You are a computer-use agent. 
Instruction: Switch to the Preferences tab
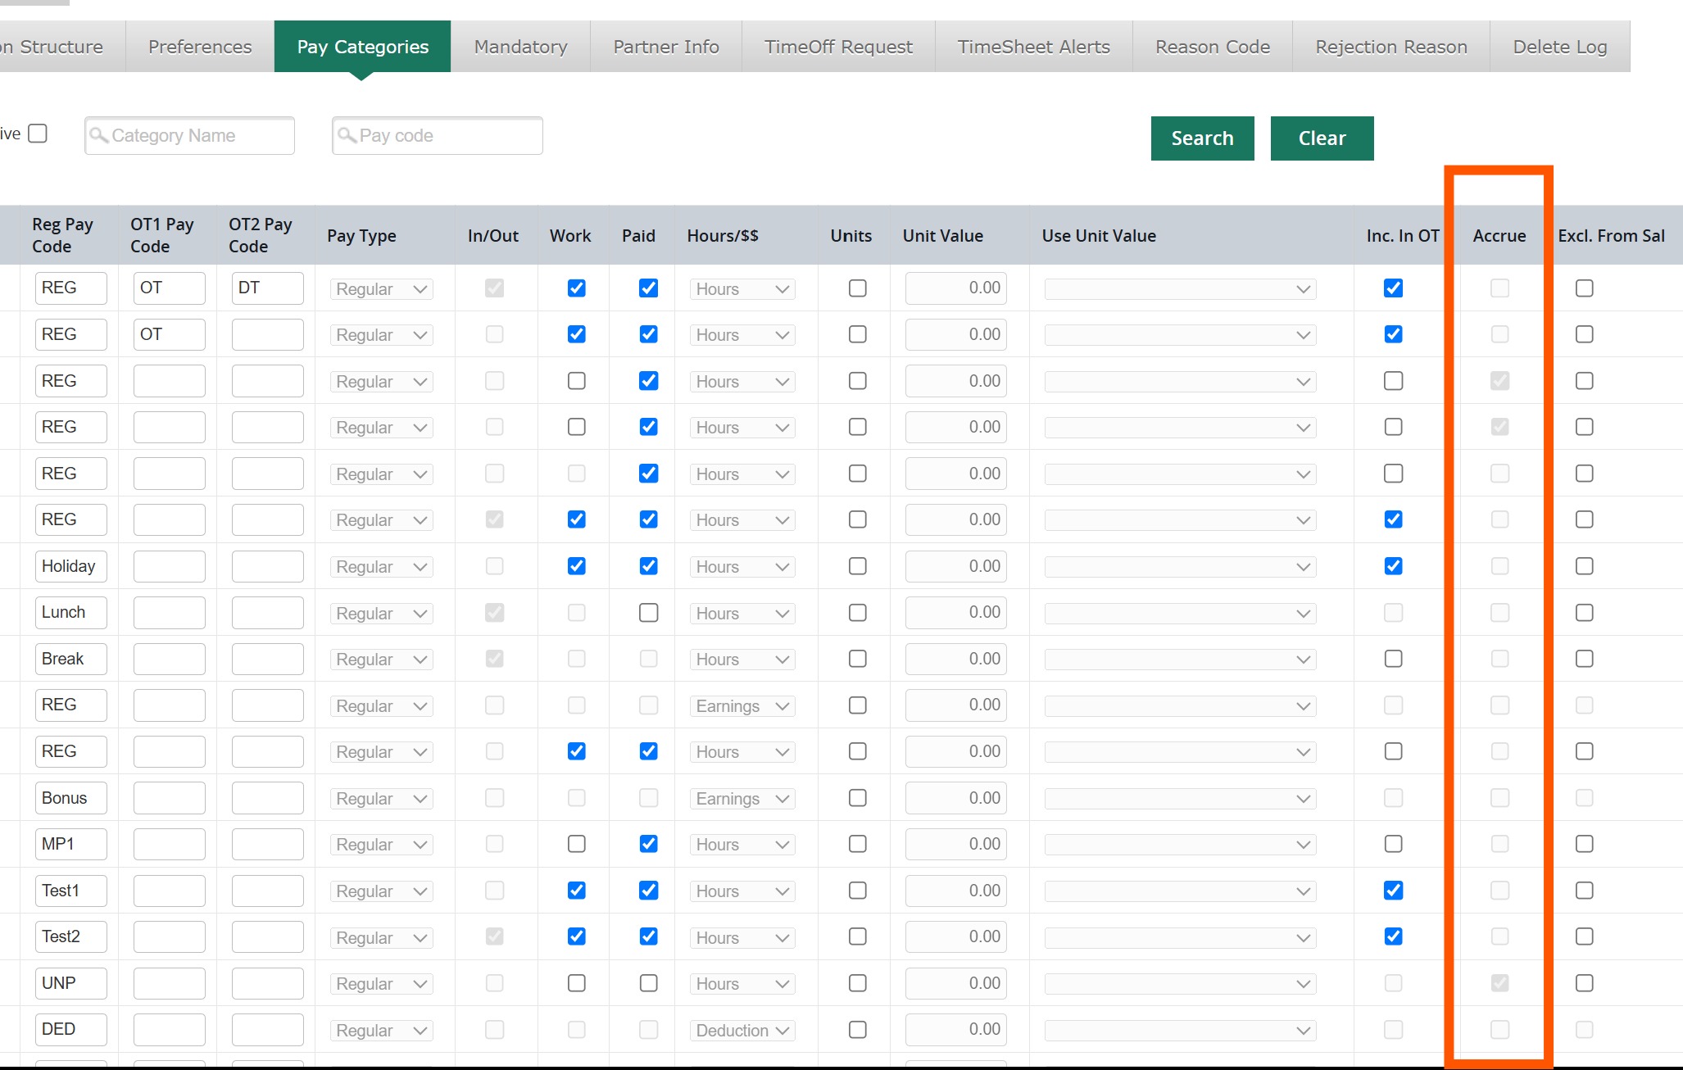(x=200, y=47)
